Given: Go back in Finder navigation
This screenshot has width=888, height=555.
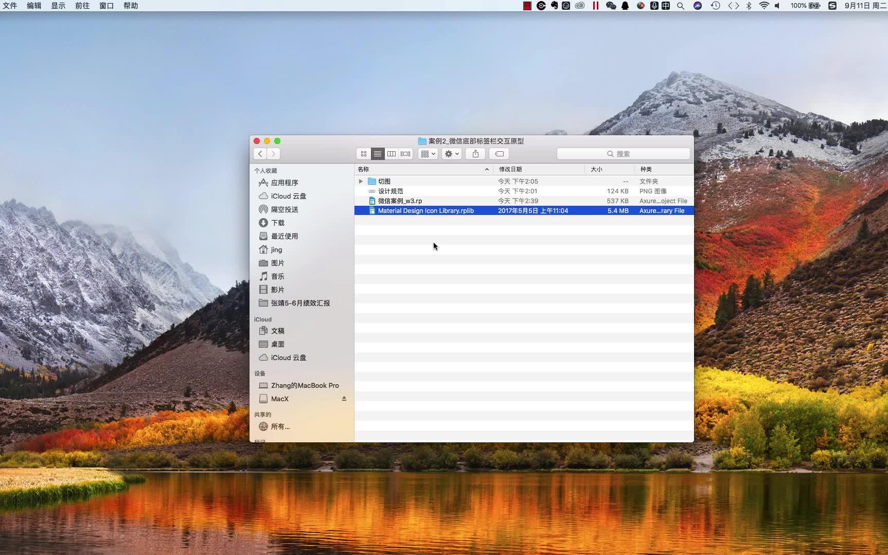Looking at the screenshot, I should pyautogui.click(x=260, y=154).
